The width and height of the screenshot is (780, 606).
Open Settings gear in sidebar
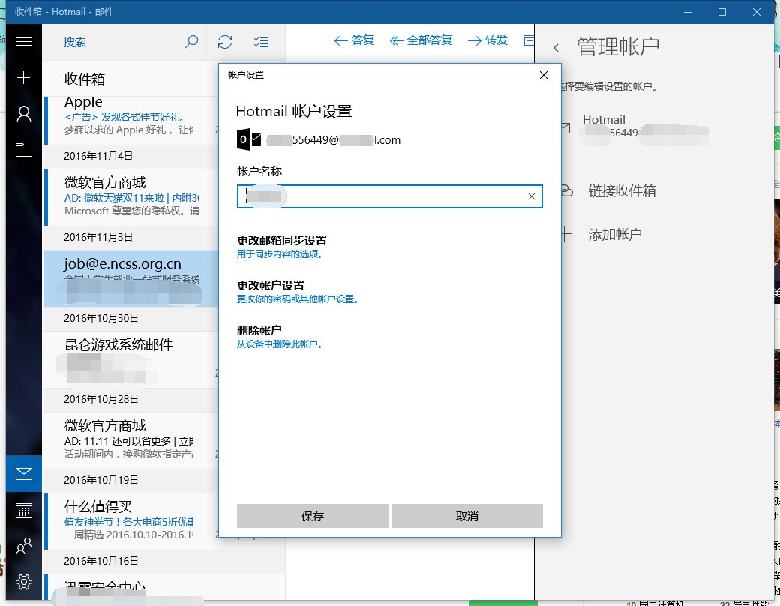click(x=24, y=581)
